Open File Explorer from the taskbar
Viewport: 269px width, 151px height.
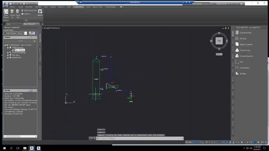pyautogui.click(x=25, y=148)
